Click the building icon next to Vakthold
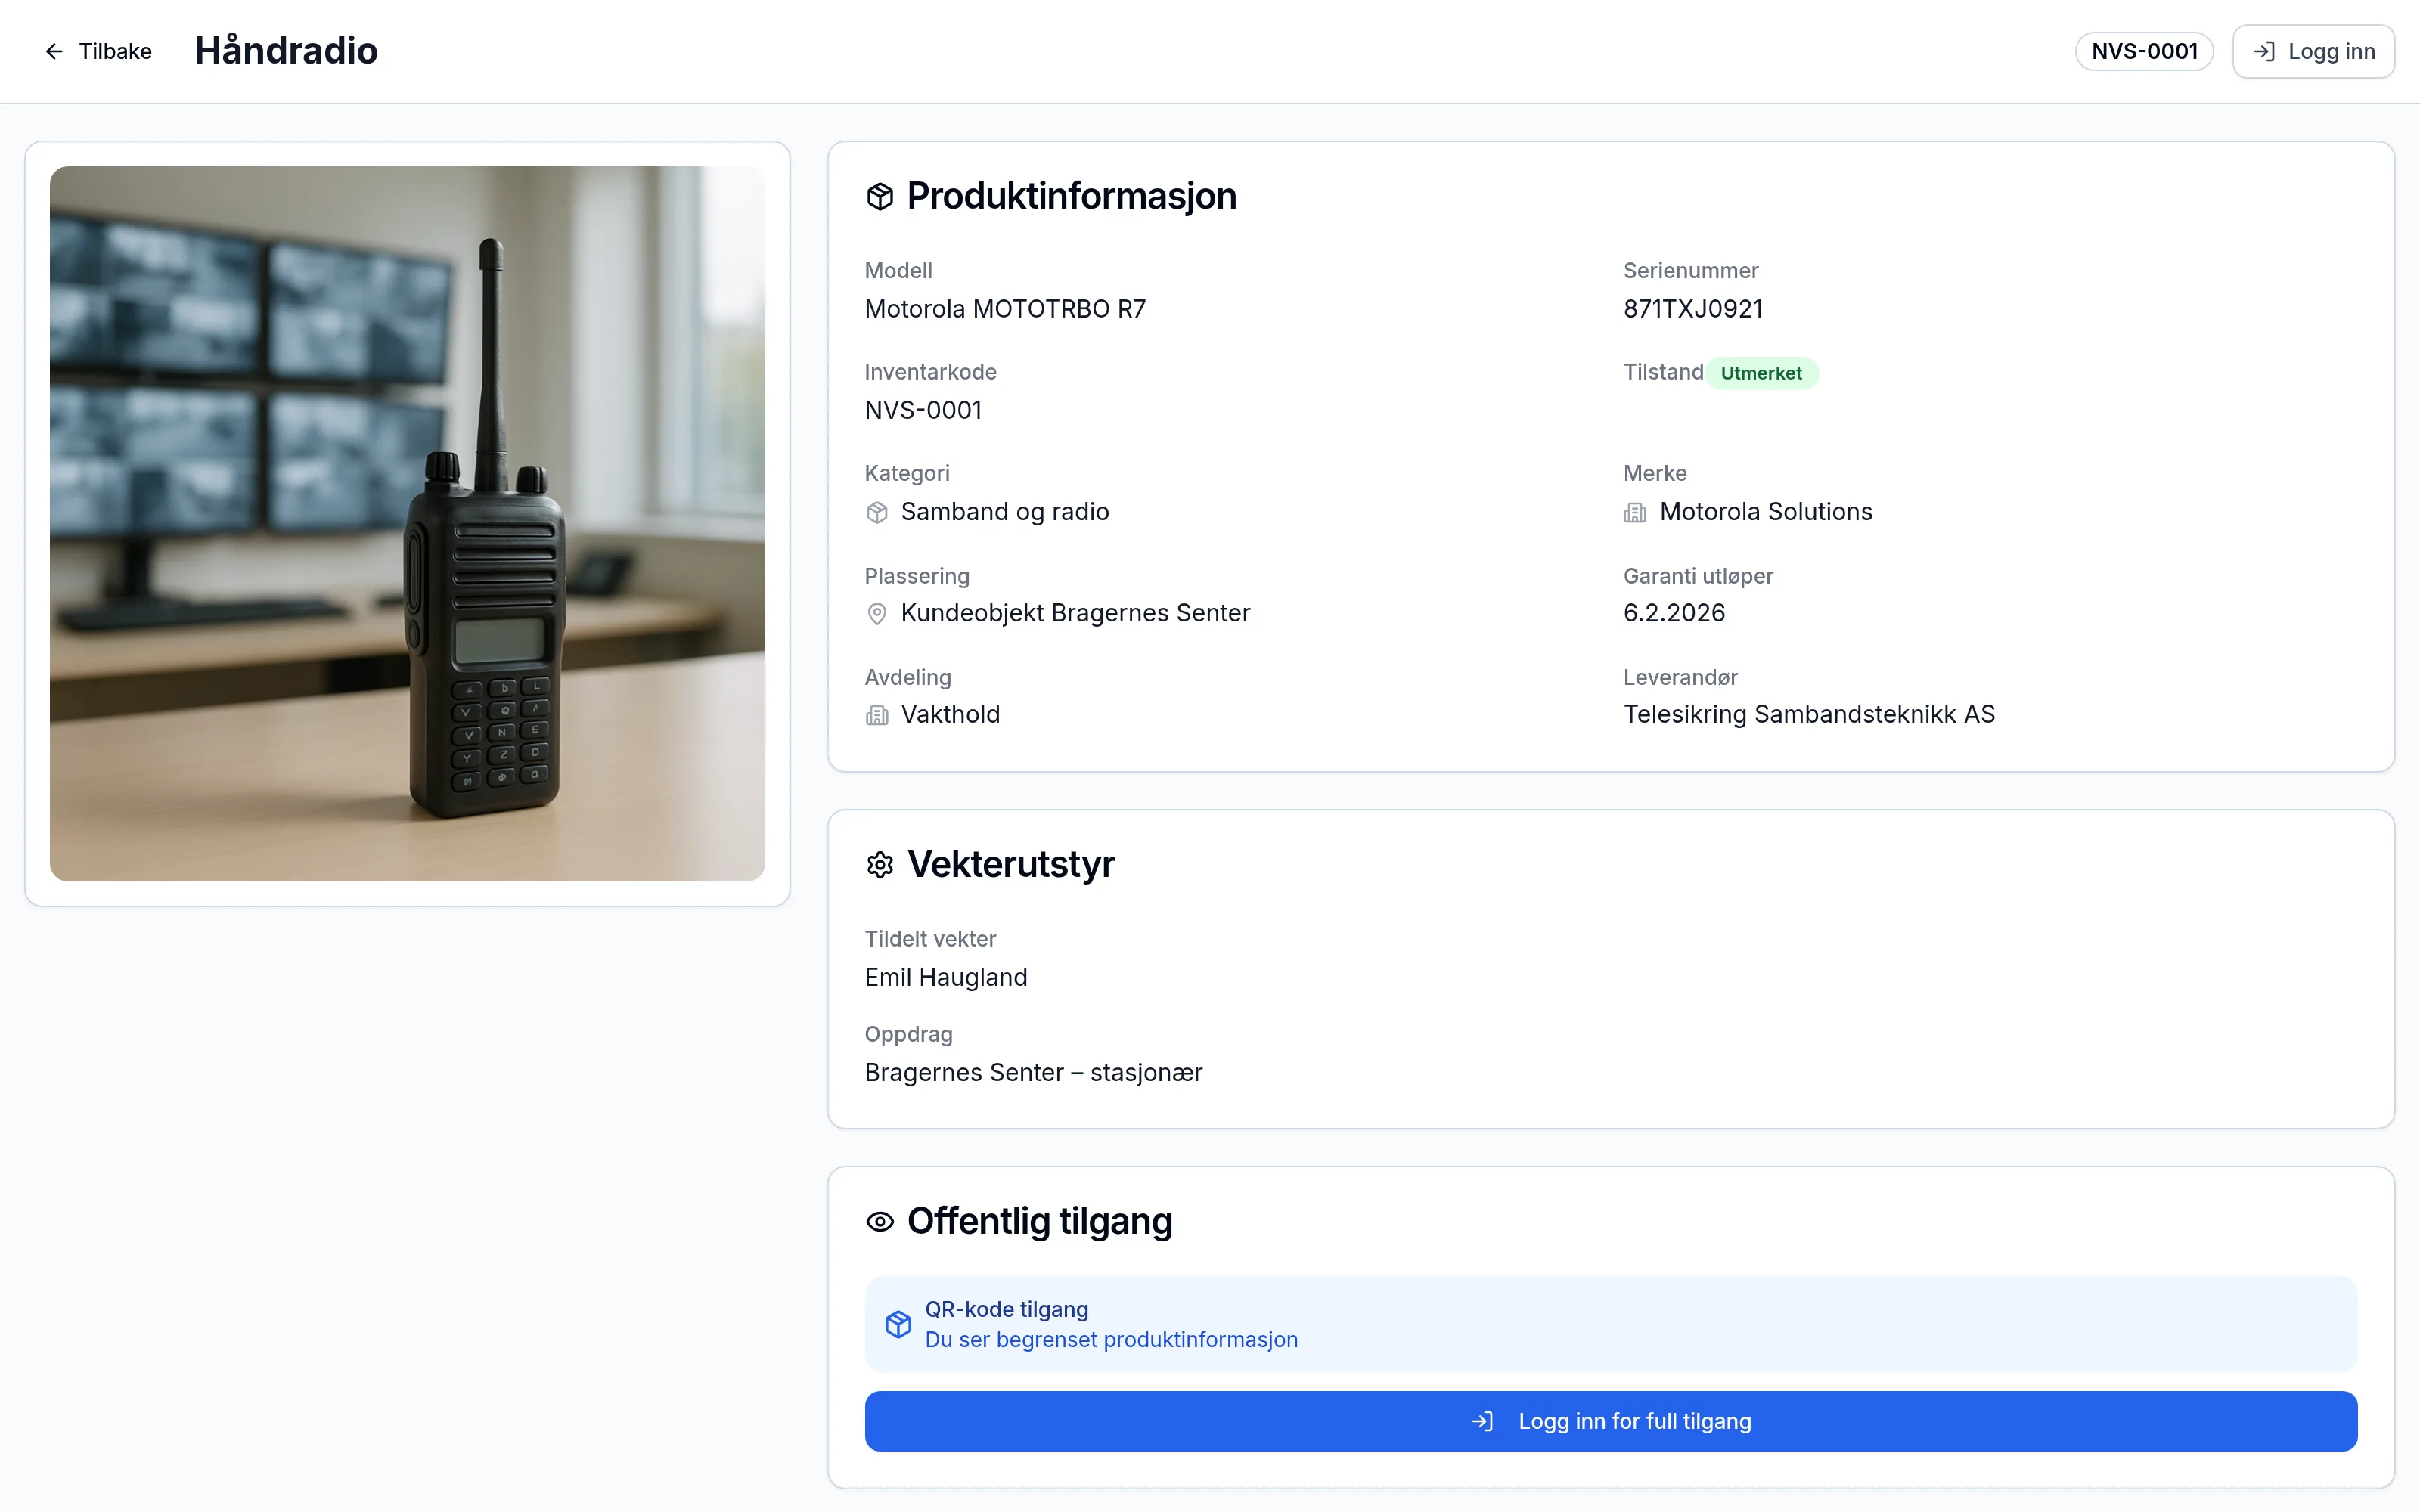The image size is (2420, 1512). coord(877,715)
